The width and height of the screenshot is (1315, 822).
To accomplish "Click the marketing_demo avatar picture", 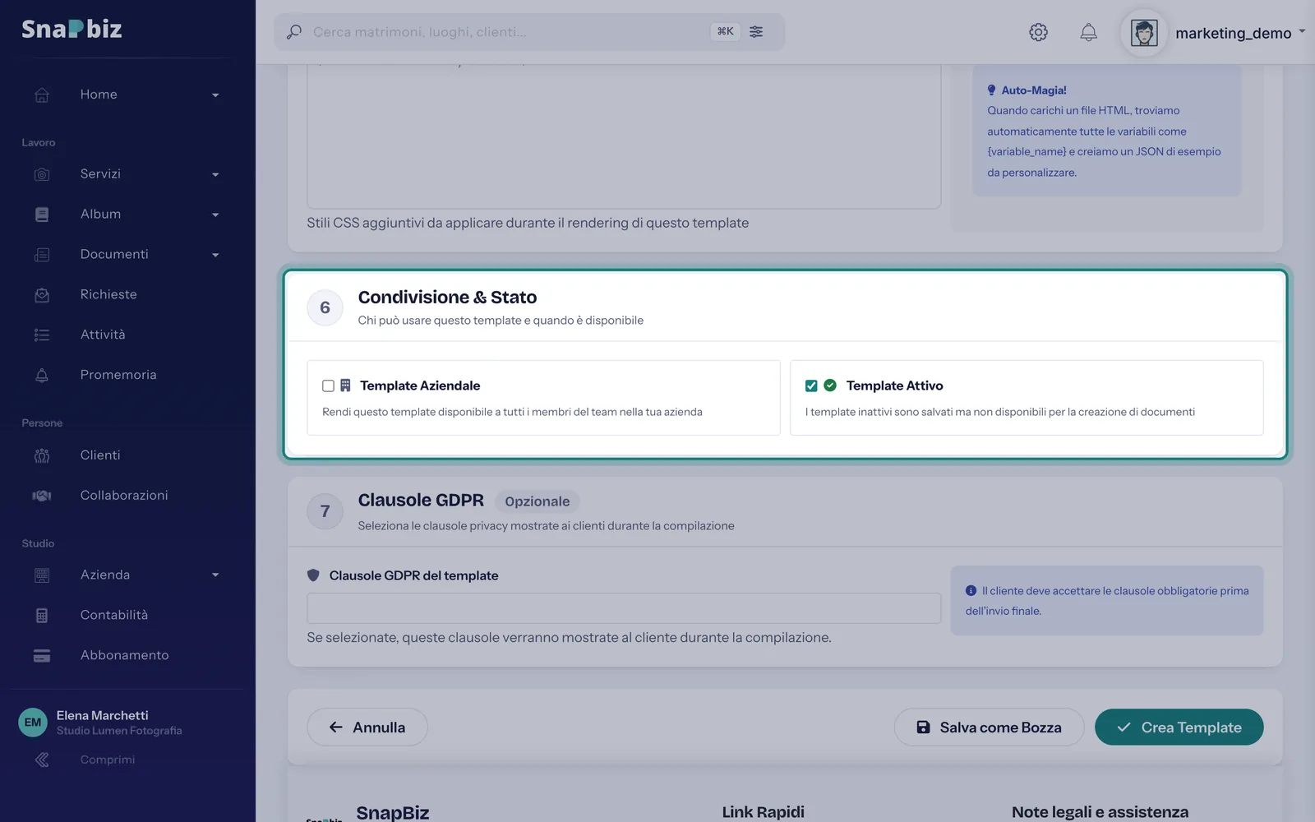I will click(x=1144, y=33).
